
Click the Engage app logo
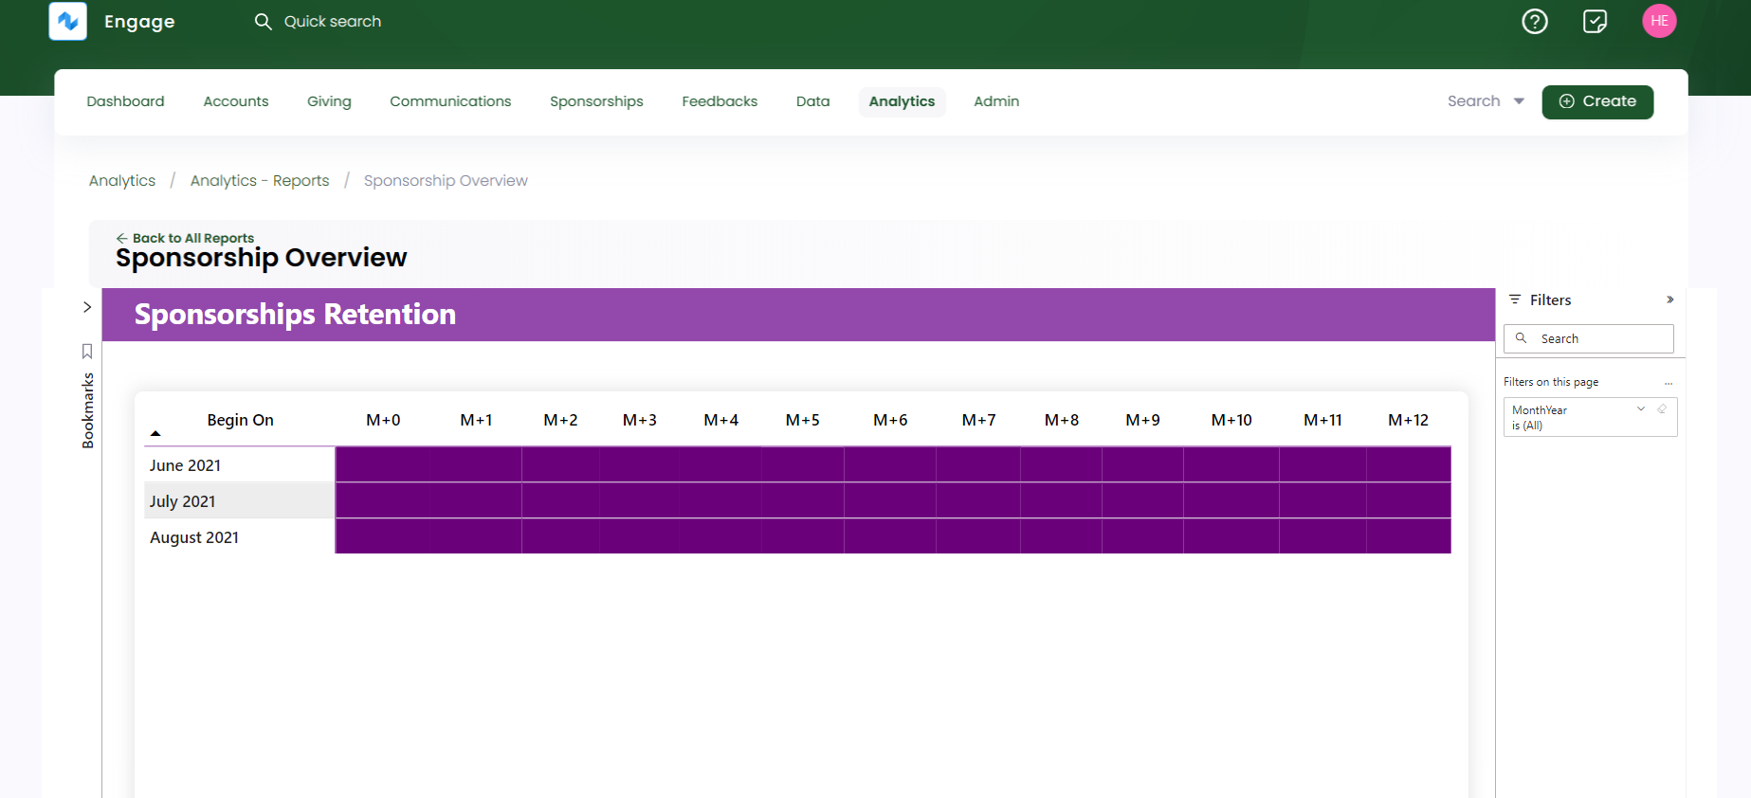tap(68, 21)
